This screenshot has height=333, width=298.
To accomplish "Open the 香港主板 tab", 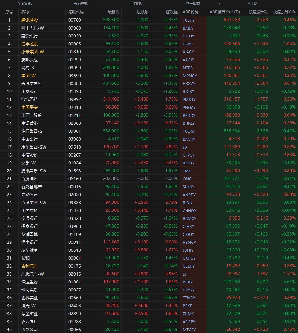I will [x=81, y=3].
